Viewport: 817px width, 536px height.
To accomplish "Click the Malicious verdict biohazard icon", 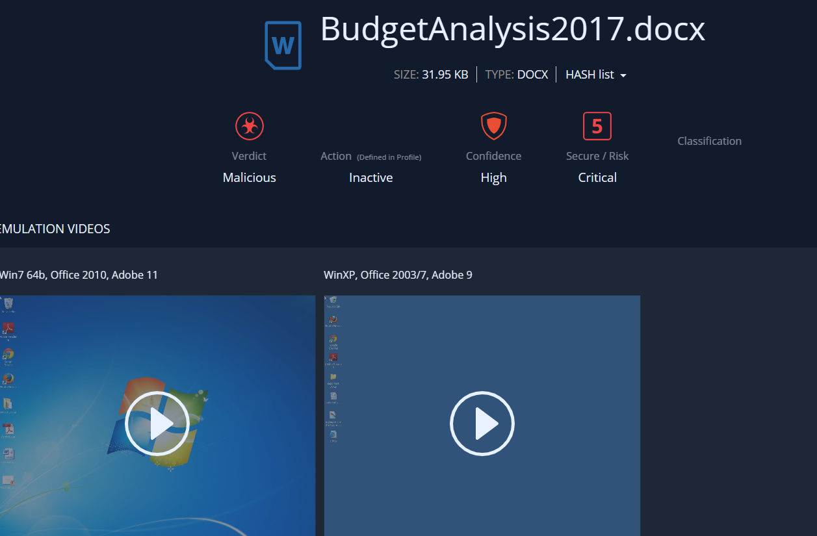I will pos(250,126).
